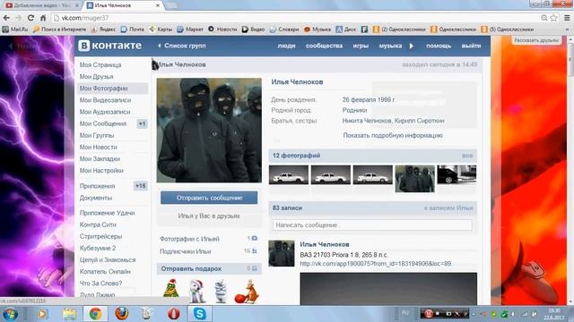Open the Диск bookmark
This screenshot has width=574, height=322.
click(x=346, y=30)
